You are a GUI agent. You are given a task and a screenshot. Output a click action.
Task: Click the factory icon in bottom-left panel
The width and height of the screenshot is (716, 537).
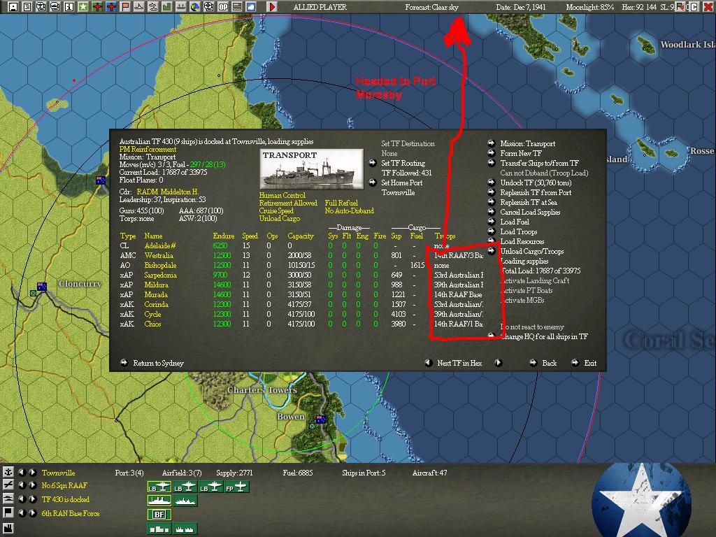[8, 530]
